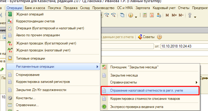Open the Производство menu
This screenshot has width=208, height=111.
click(x=103, y=8)
